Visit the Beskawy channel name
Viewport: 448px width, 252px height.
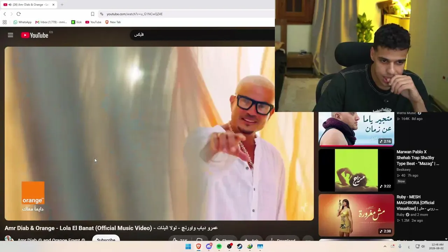coord(404,170)
